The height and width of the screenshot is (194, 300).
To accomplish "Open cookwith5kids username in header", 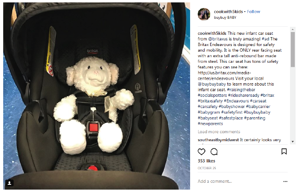I will (228, 12).
